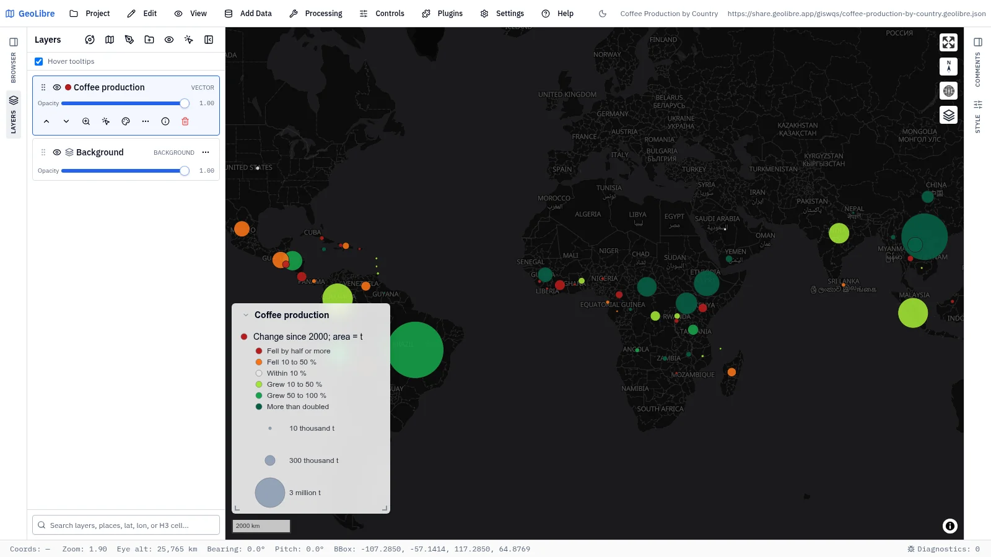
Task: Click the legend bottom-right corner grip
Action: pos(385,508)
